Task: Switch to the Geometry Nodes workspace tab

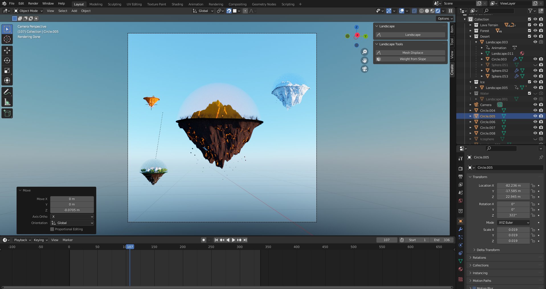Action: click(264, 4)
